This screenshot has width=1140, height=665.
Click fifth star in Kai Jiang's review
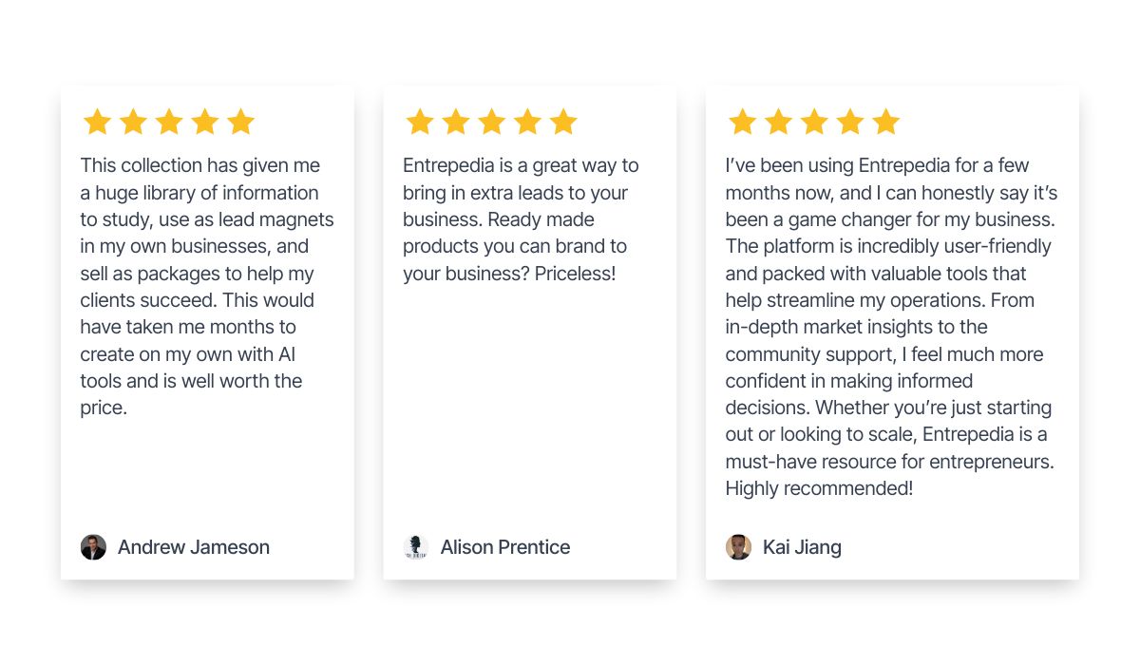pyautogui.click(x=886, y=122)
